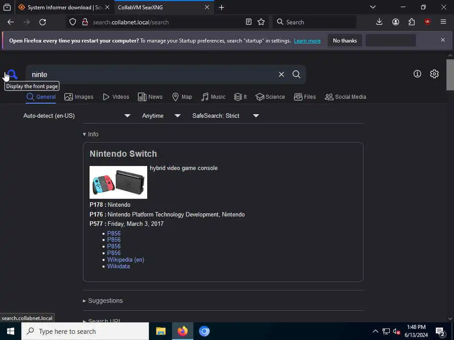Open the Extensions puzzle icon

tap(411, 22)
